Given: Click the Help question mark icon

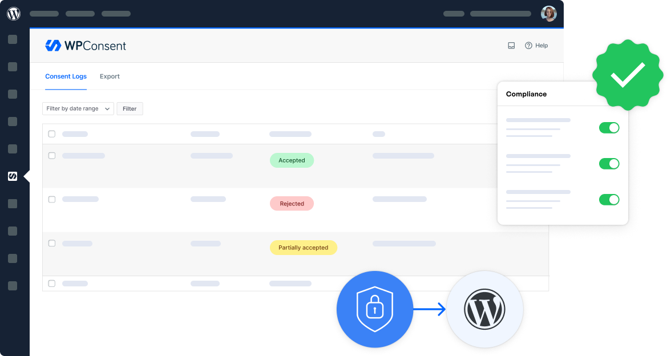Looking at the screenshot, I should 528,46.
